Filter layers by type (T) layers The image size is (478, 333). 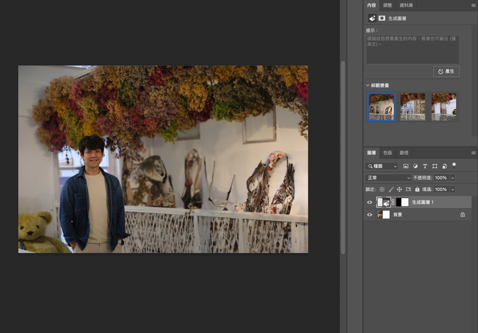[x=425, y=166]
